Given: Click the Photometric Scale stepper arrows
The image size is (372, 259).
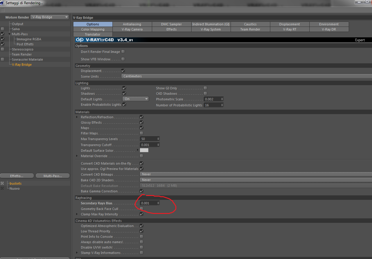Looking at the screenshot, I should 222,99.
